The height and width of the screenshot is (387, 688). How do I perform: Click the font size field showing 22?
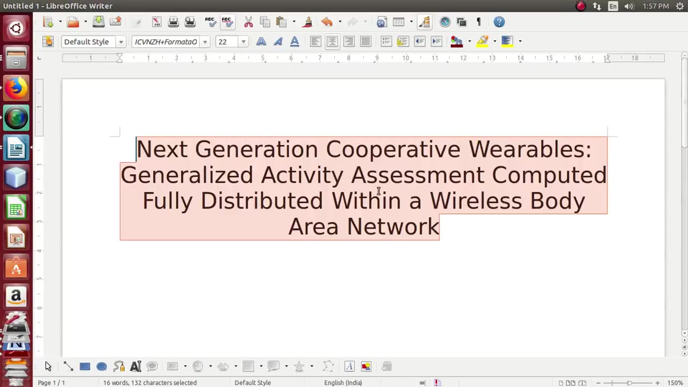(227, 42)
